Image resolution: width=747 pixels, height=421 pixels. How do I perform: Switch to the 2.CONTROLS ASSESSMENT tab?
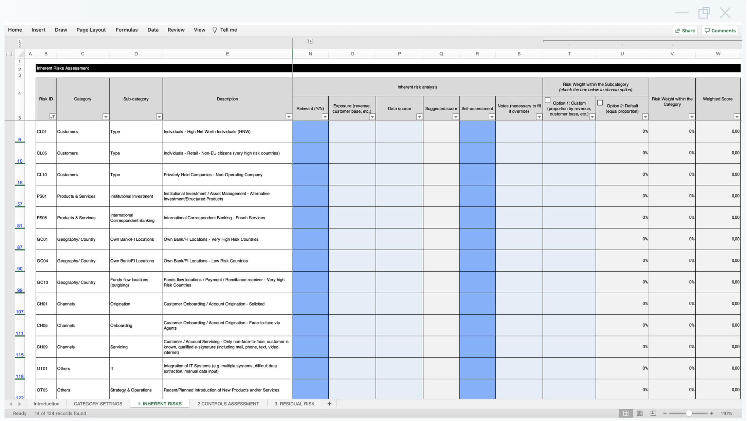[228, 404]
